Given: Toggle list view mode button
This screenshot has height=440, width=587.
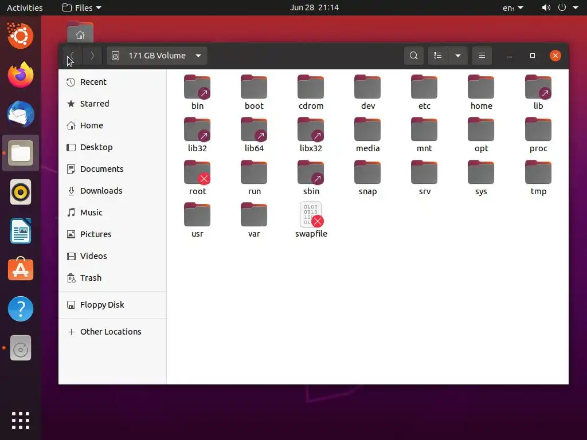Looking at the screenshot, I should pyautogui.click(x=437, y=56).
